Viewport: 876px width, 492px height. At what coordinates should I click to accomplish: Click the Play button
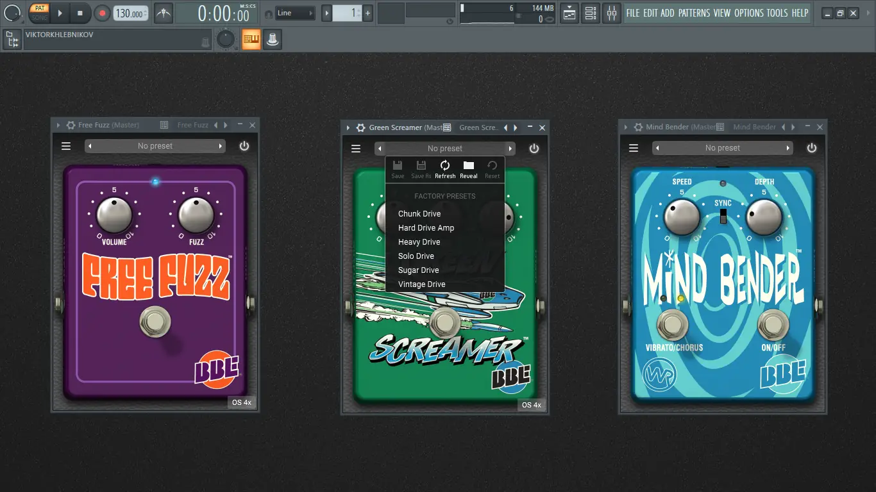pyautogui.click(x=60, y=13)
